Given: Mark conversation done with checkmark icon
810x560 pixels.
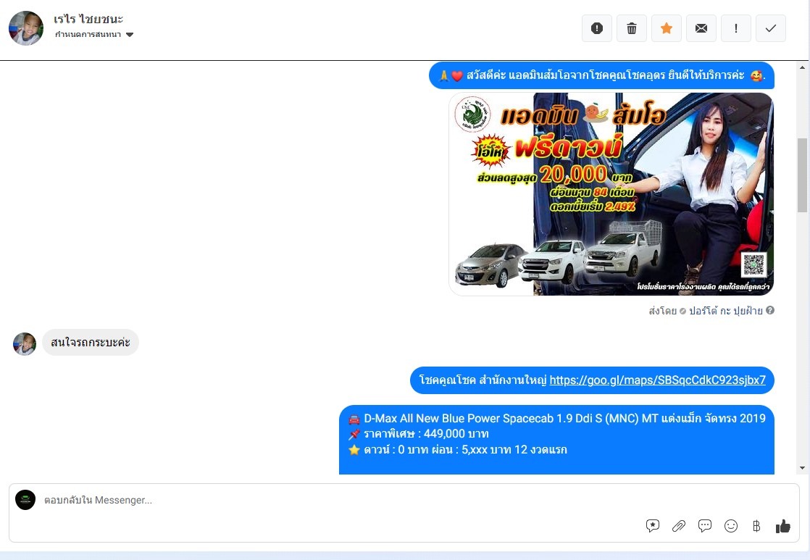Looking at the screenshot, I should pyautogui.click(x=771, y=28).
